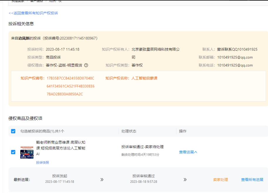Go back via 返回查看所有知识产权投诉 link

point(33,13)
